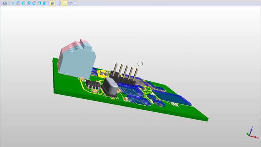Click the light-blue terminal block connector model

[x=77, y=60]
